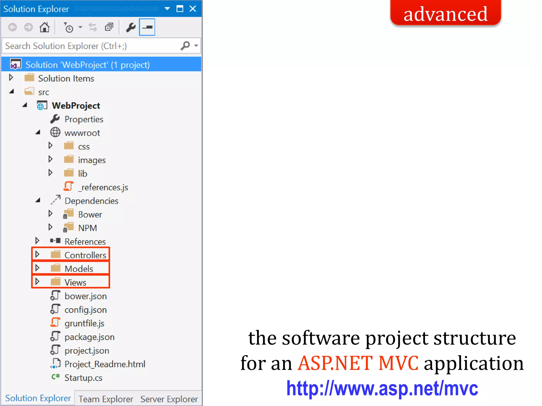542x406 pixels.
Task: Close the Solution Explorer panel
Action: tap(193, 9)
